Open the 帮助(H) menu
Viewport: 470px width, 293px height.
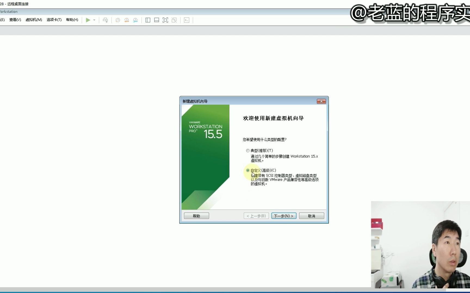72,20
